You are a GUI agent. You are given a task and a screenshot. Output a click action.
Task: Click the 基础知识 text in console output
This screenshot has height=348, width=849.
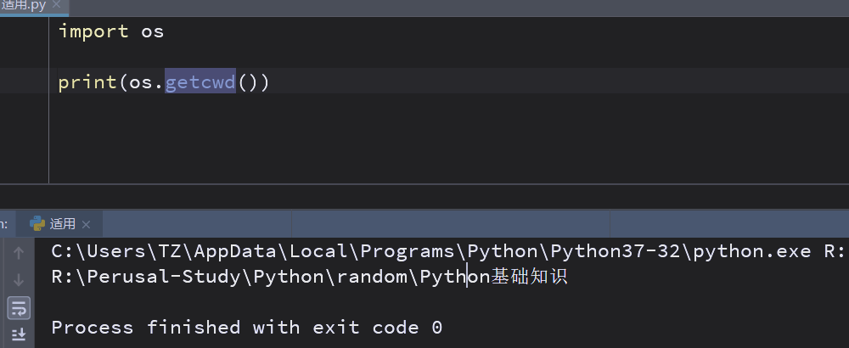pyautogui.click(x=529, y=277)
